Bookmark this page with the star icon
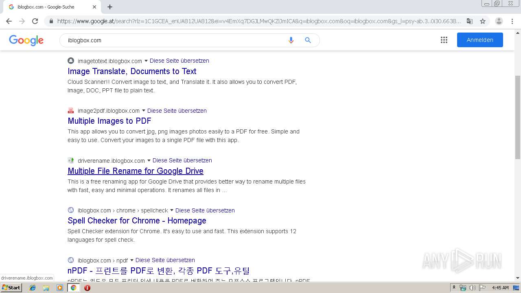 pyautogui.click(x=483, y=21)
